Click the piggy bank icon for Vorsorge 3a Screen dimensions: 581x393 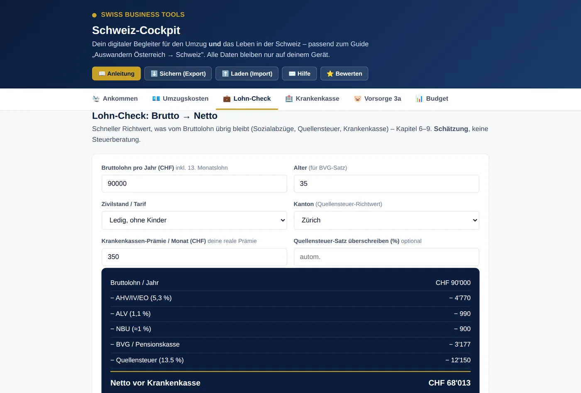click(357, 99)
